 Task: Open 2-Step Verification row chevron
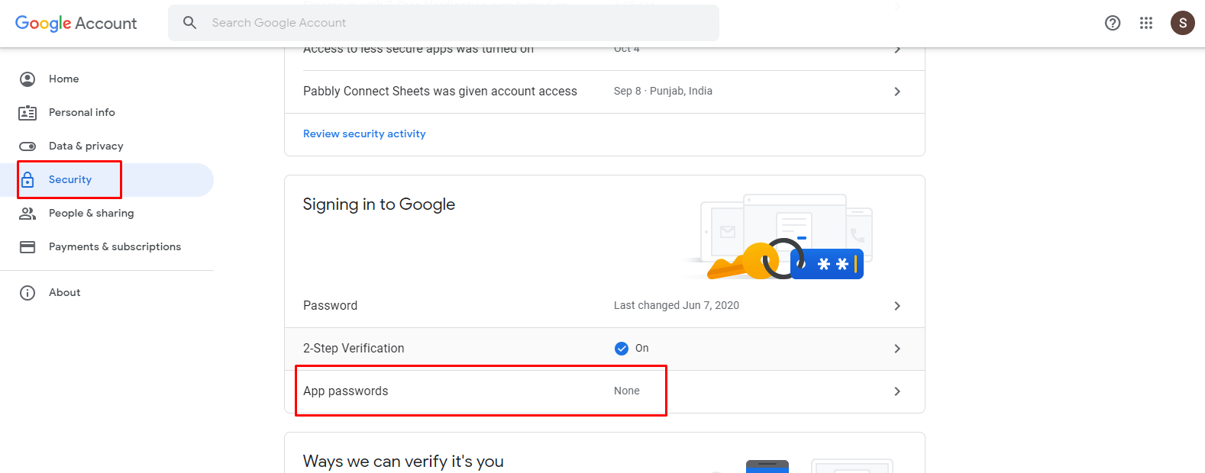point(897,349)
